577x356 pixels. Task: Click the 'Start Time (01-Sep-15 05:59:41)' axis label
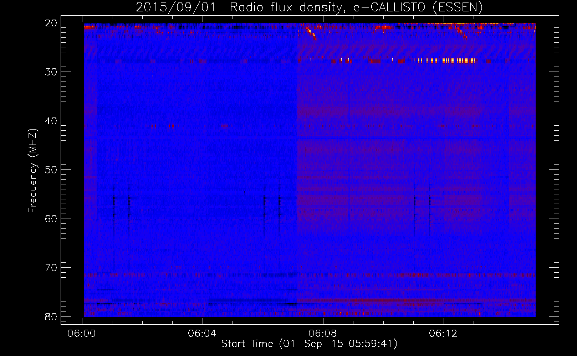pos(309,344)
